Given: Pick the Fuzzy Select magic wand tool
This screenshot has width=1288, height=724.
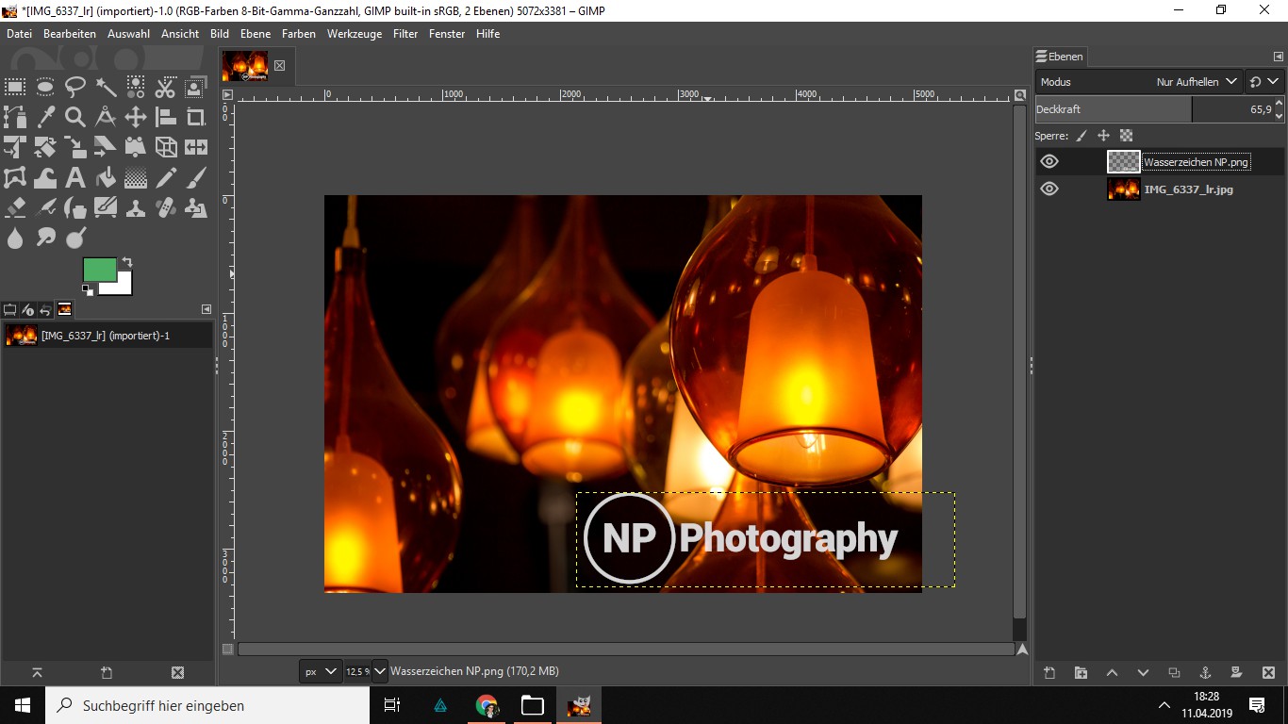Looking at the screenshot, I should [x=106, y=88].
